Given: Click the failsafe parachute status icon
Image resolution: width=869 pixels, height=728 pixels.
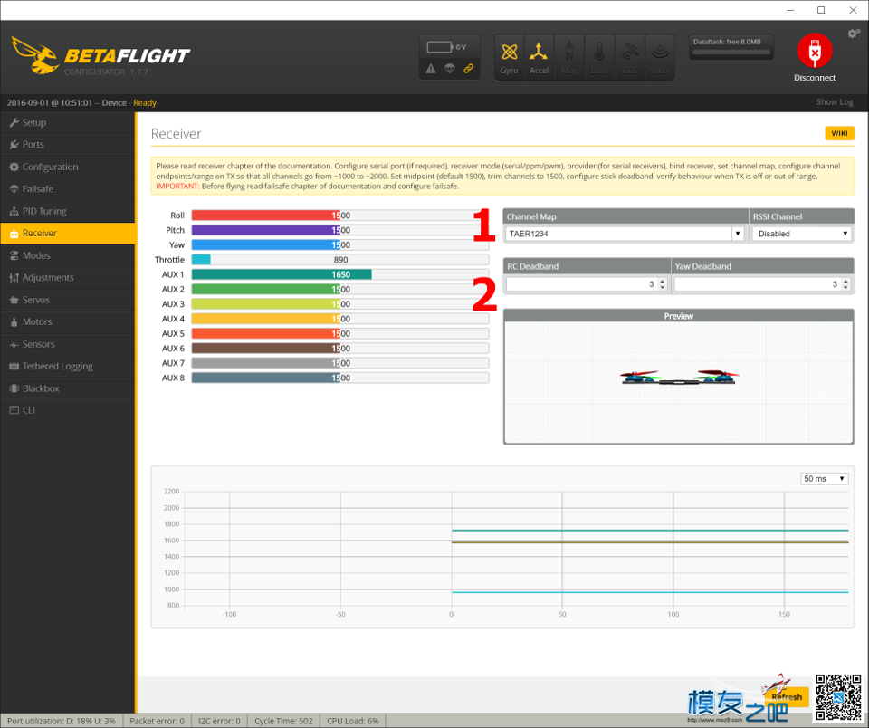Looking at the screenshot, I should pos(450,69).
